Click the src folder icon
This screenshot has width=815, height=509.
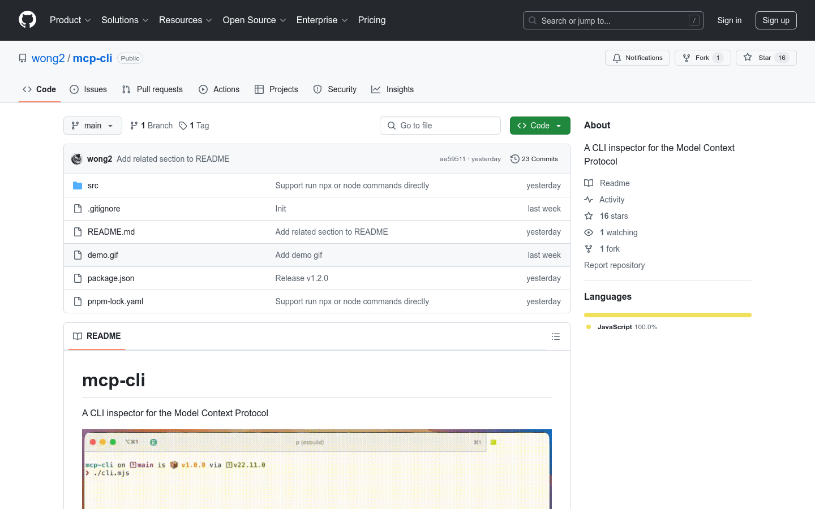[x=78, y=186]
